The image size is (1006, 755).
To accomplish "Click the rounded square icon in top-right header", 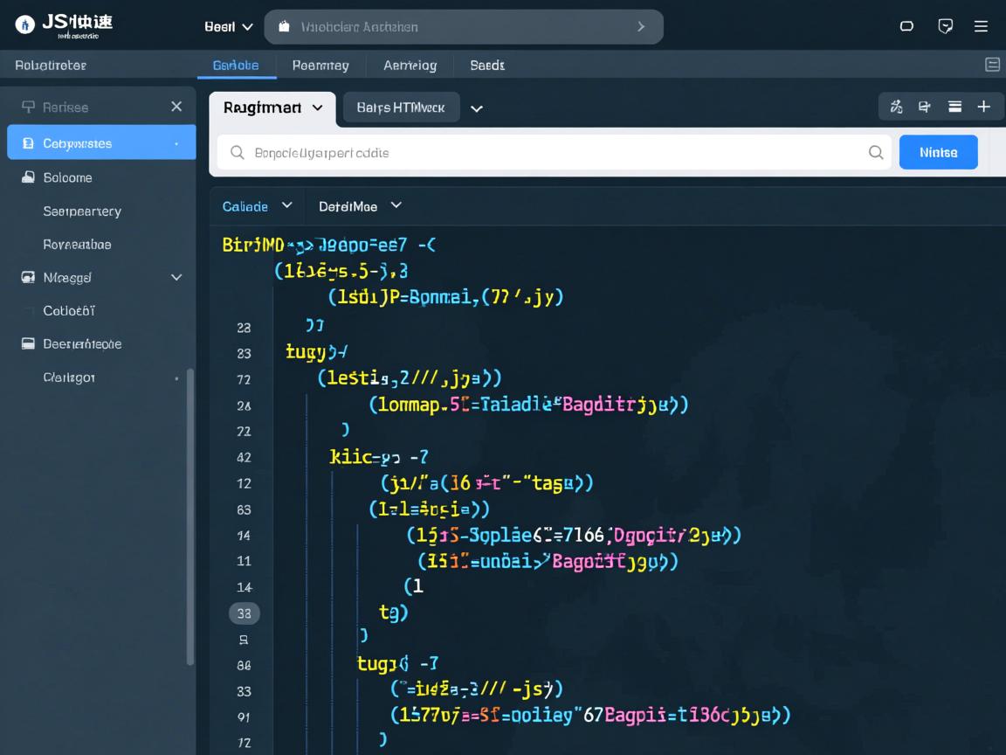I will click(x=906, y=26).
